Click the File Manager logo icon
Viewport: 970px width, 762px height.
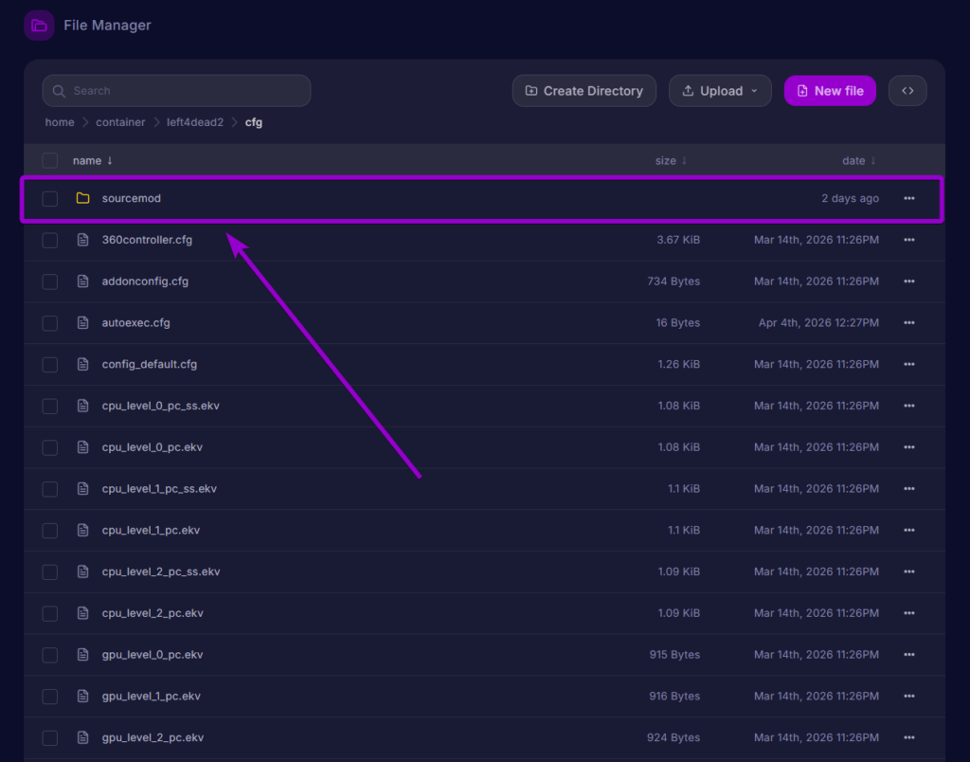(38, 25)
